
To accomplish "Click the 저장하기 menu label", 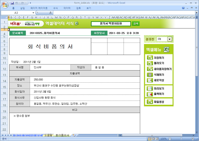I will [x=159, y=58].
